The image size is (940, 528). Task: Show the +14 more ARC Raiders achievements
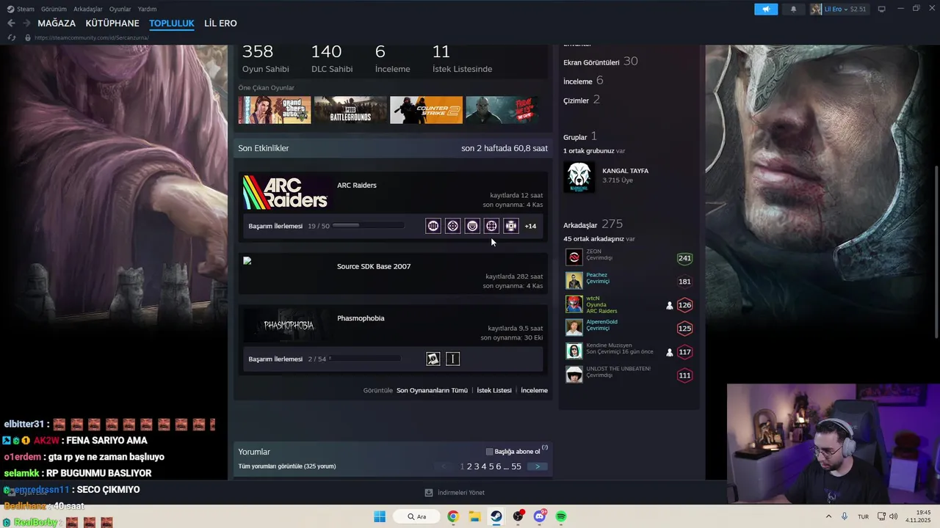click(530, 226)
